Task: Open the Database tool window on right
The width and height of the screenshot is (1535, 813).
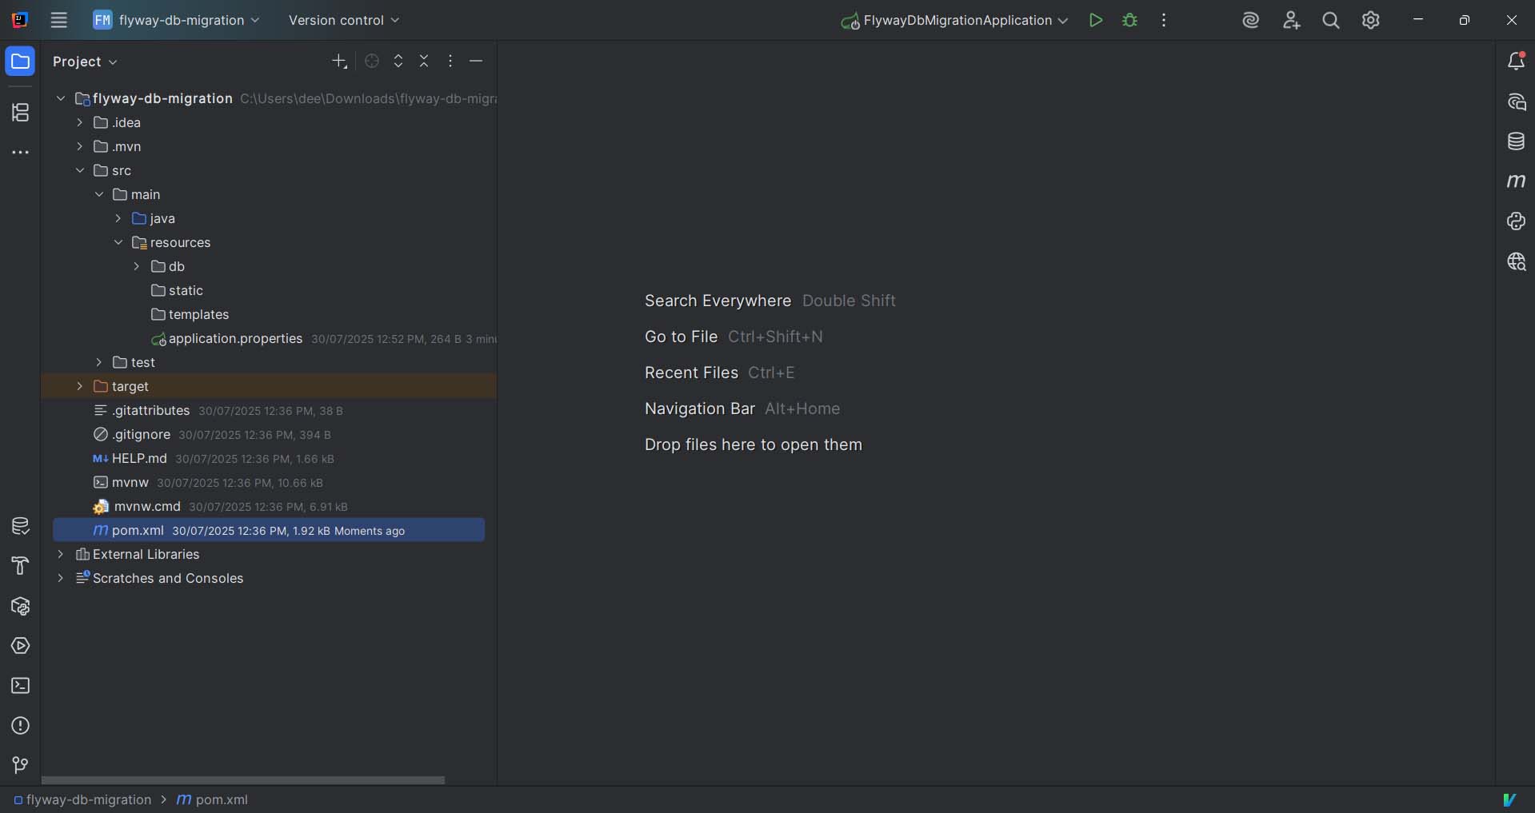Action: [1516, 141]
